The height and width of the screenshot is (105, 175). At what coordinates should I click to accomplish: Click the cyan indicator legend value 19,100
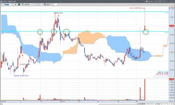(166, 71)
